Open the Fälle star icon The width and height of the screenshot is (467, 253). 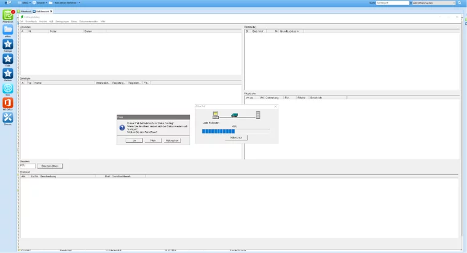8,59
